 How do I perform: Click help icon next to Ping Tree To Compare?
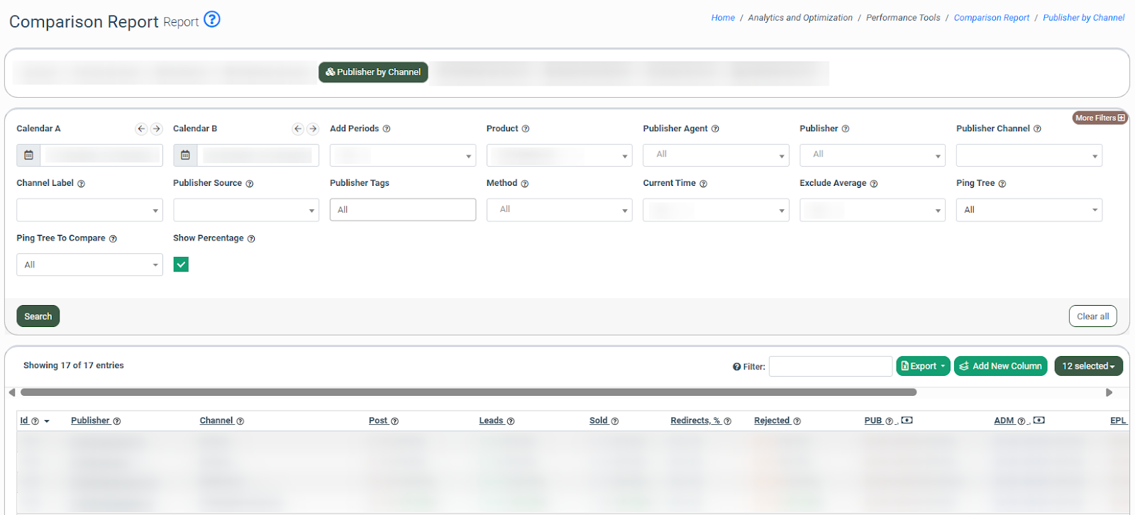[x=113, y=239]
